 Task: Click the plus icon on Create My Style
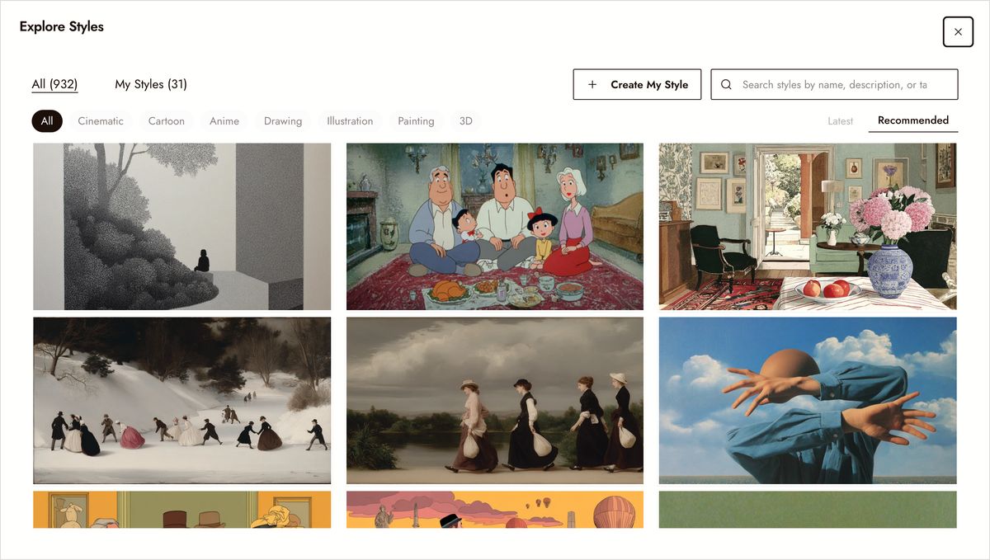coord(592,84)
